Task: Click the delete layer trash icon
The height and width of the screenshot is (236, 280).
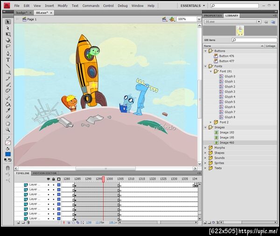Action: click(x=28, y=222)
